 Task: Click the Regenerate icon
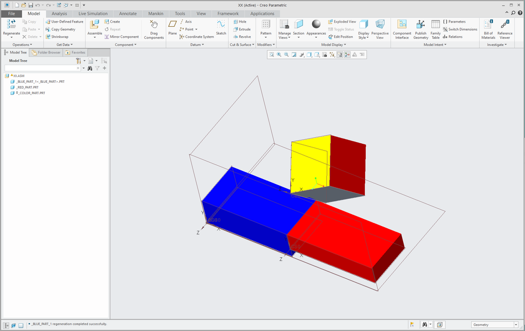click(11, 25)
